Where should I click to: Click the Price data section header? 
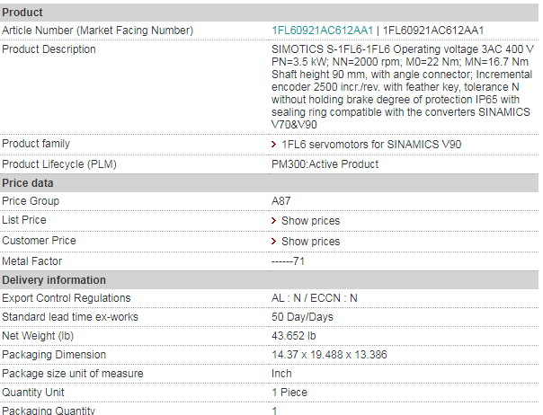coord(270,183)
